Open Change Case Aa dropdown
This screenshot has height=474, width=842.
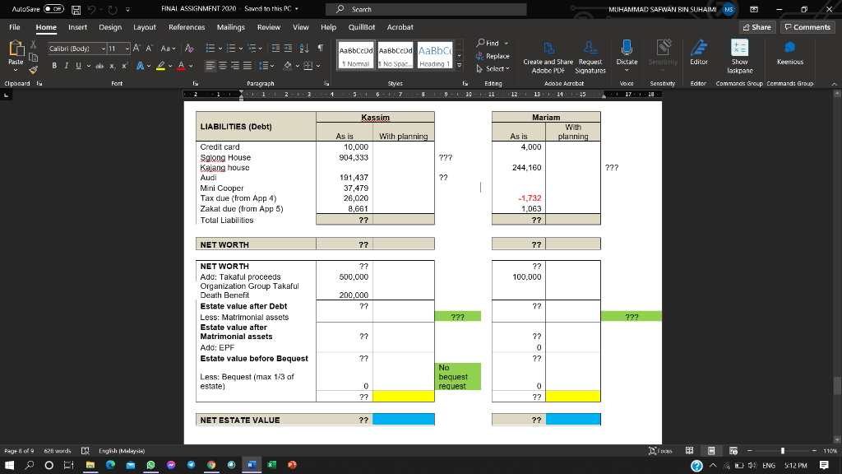pos(168,49)
